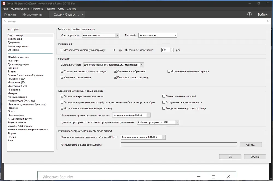Screen dimensions: 273x181
Task: Switch to Хакер №8 document tab
Action: point(67,14)
